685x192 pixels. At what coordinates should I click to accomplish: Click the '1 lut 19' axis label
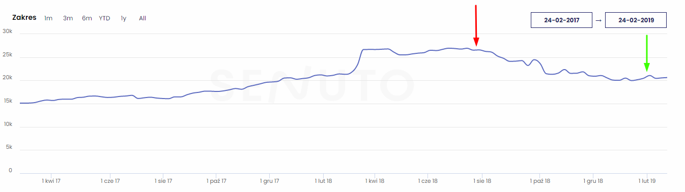646,181
